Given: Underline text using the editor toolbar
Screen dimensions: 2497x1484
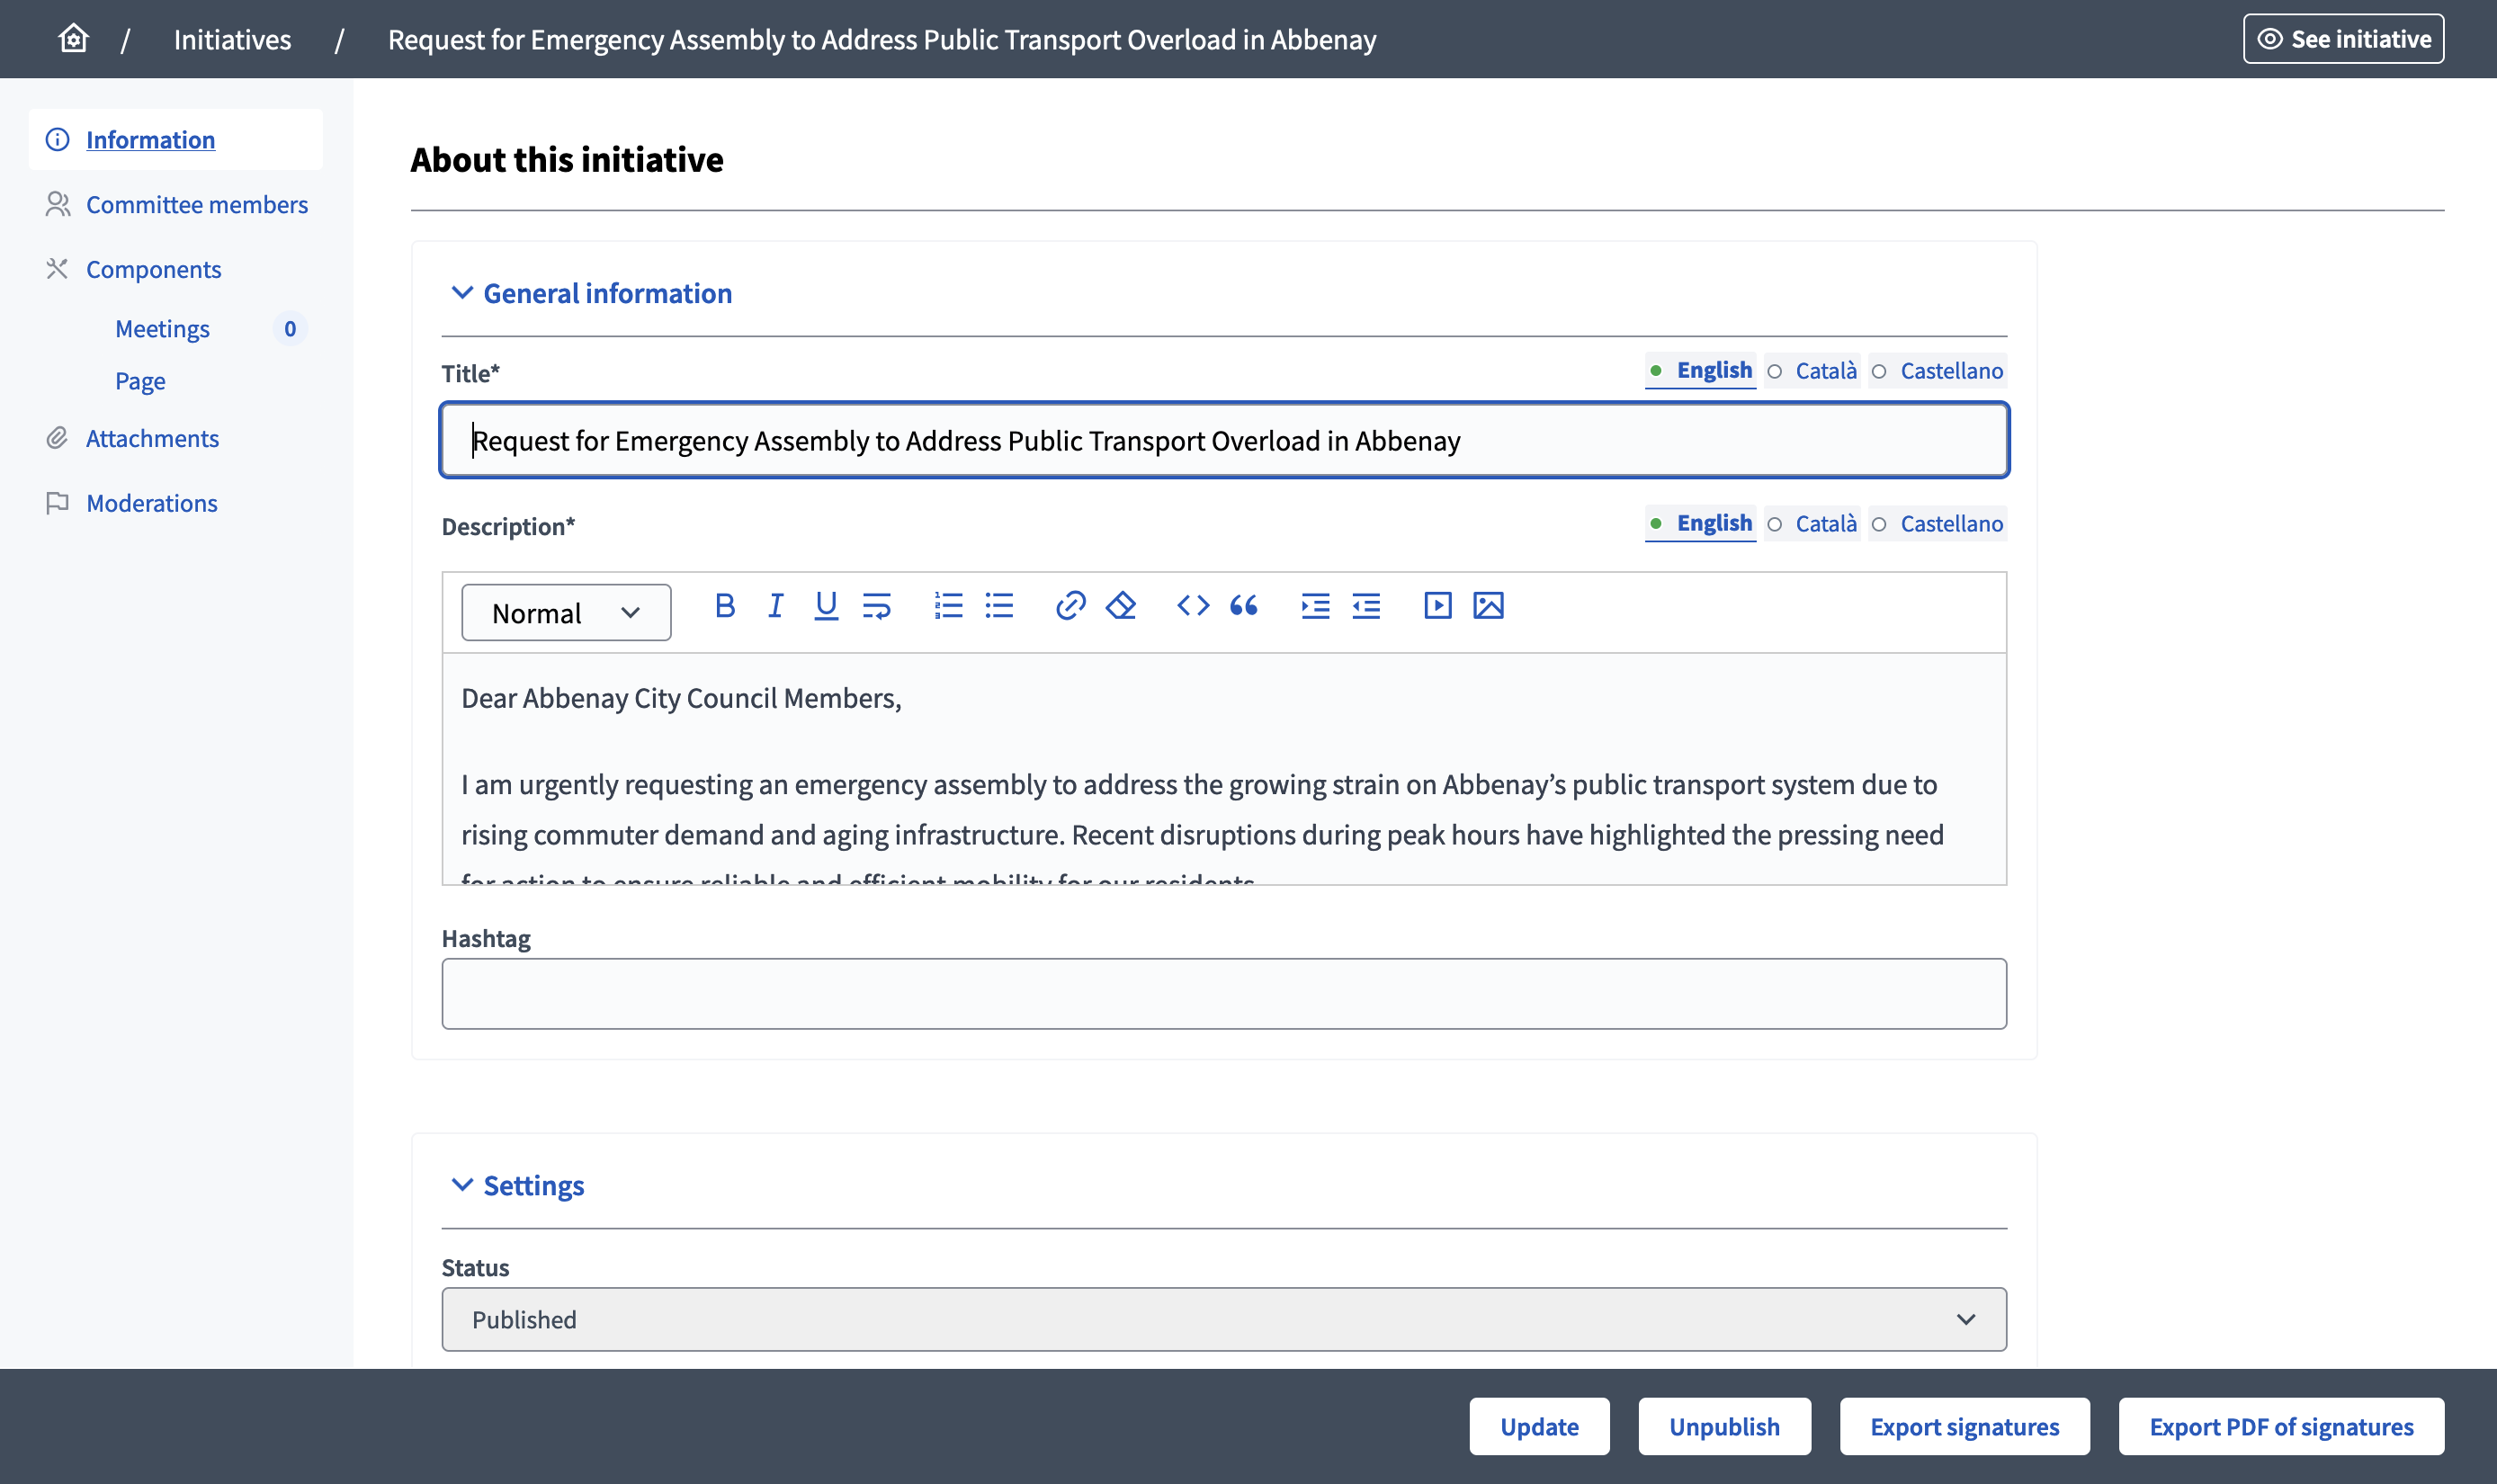Looking at the screenshot, I should pos(825,605).
